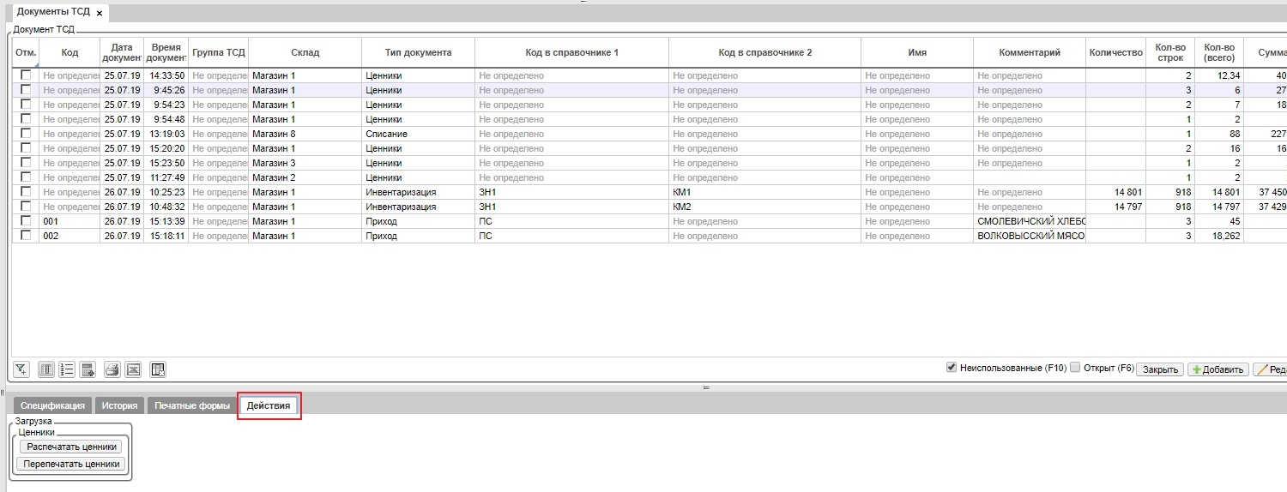This screenshot has height=492, width=1287.
Task: Mark the checkbox for Списание row
Action: 26,133
